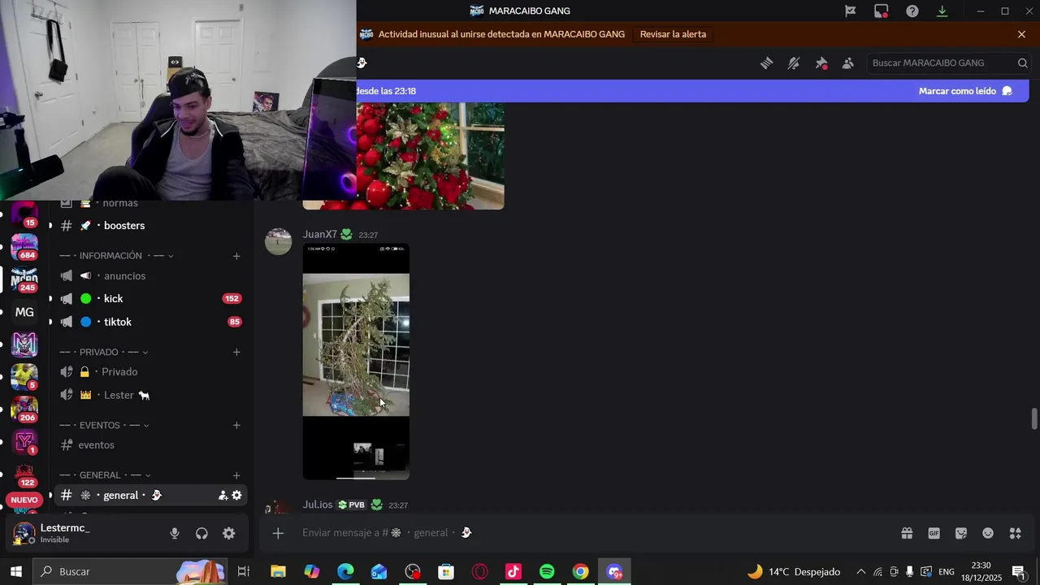The height and width of the screenshot is (585, 1040).
Task: Open the 14°C Despejado weather widget
Action: click(794, 572)
